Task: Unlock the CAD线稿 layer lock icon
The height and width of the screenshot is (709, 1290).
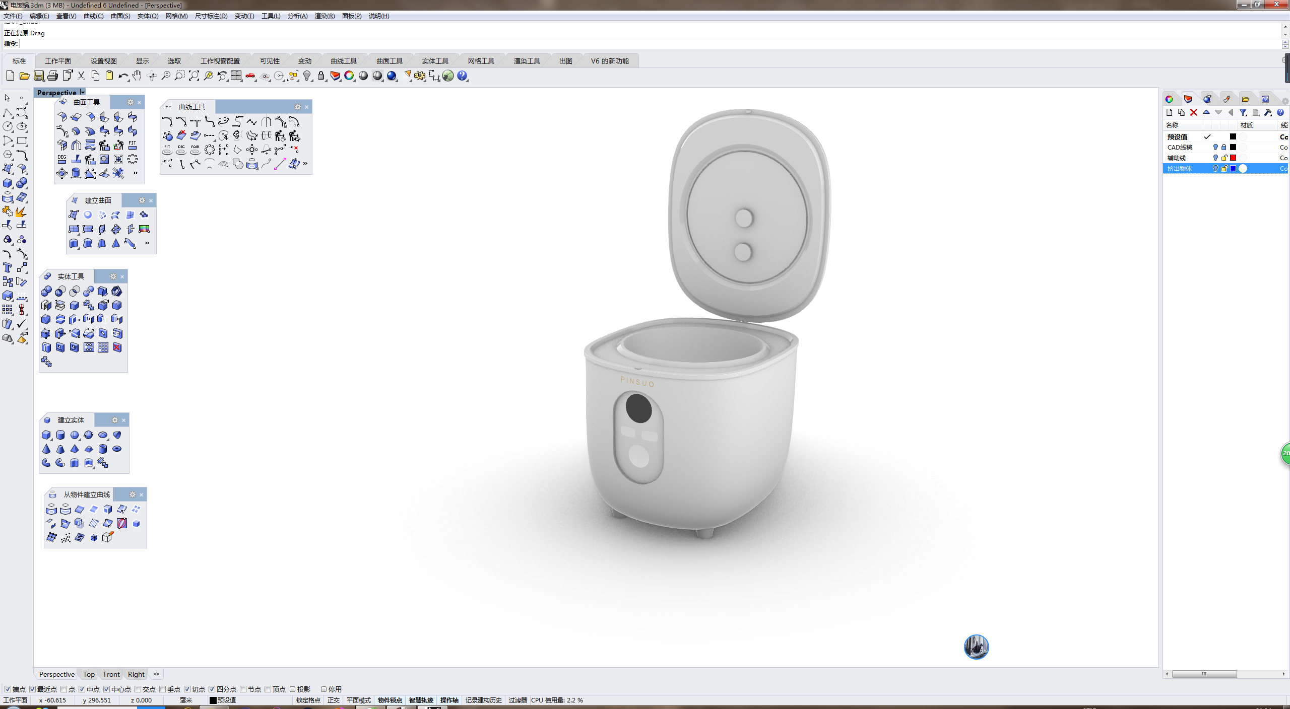Action: 1224,148
